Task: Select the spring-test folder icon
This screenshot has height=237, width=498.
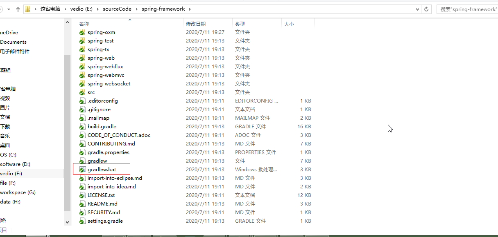Action: tap(82, 41)
